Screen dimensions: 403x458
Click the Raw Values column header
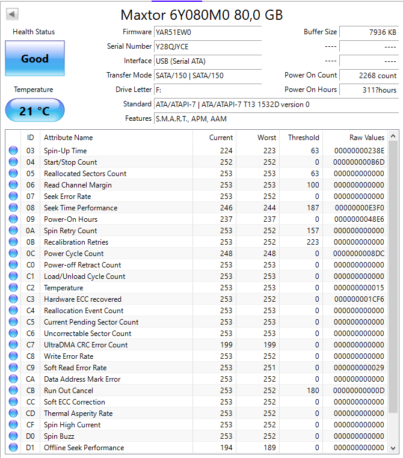point(366,138)
